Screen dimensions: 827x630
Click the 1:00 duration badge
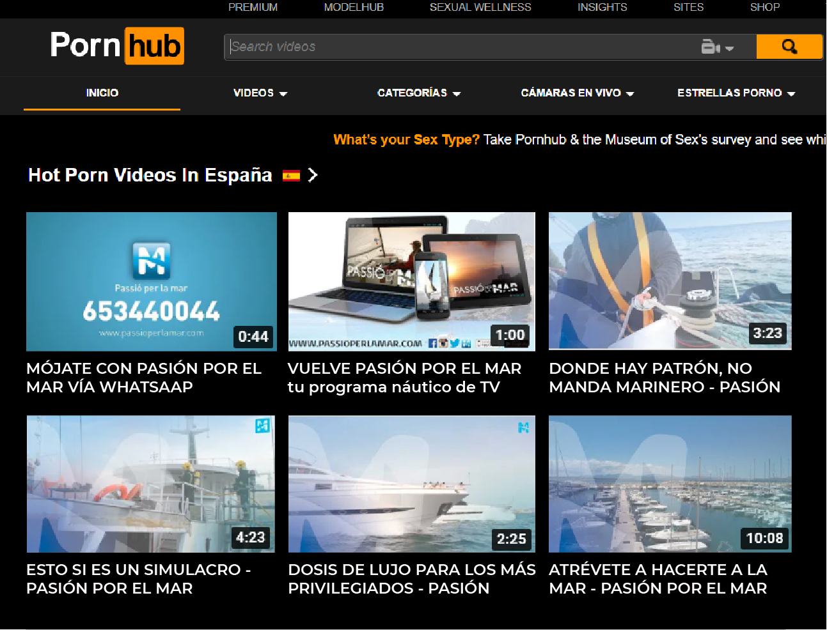[510, 335]
